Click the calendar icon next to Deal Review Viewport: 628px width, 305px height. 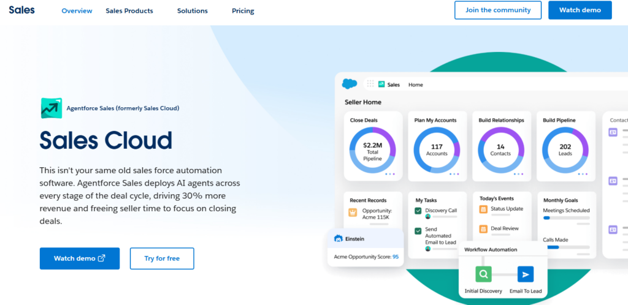coord(483,229)
